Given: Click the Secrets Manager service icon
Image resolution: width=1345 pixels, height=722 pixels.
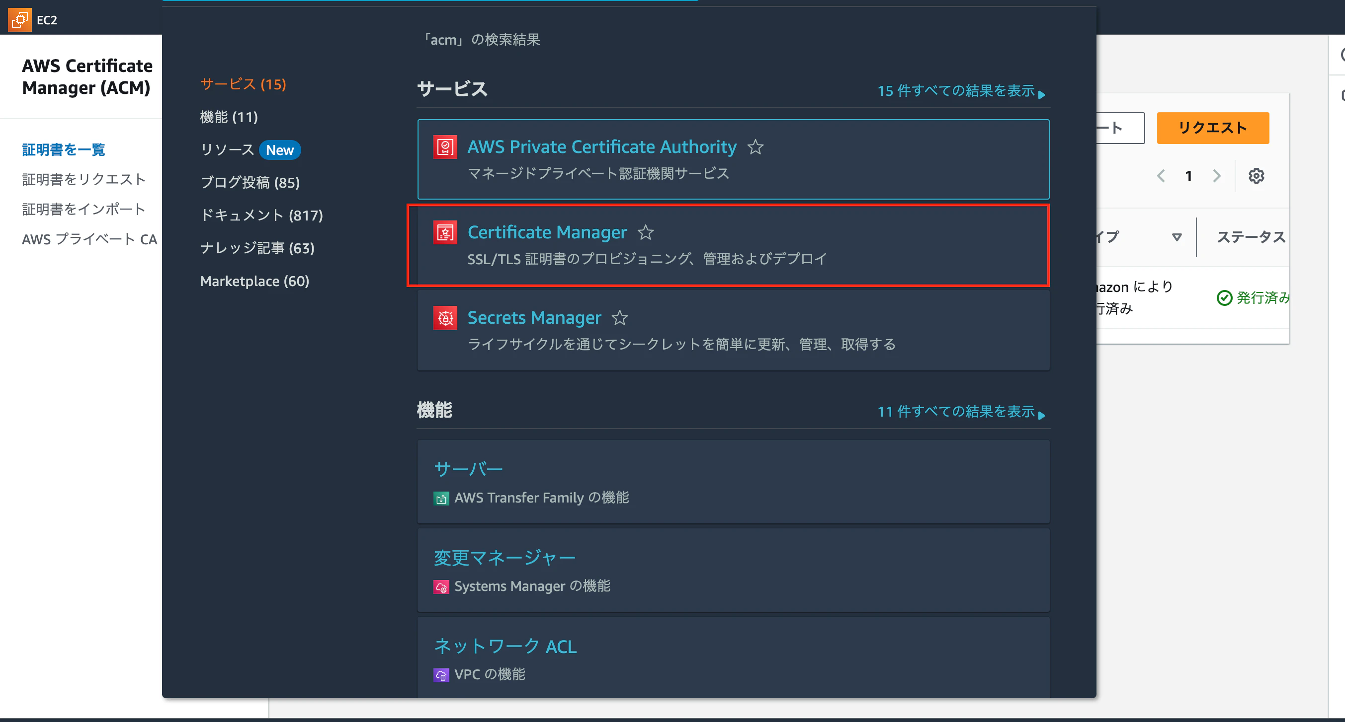Looking at the screenshot, I should (445, 318).
